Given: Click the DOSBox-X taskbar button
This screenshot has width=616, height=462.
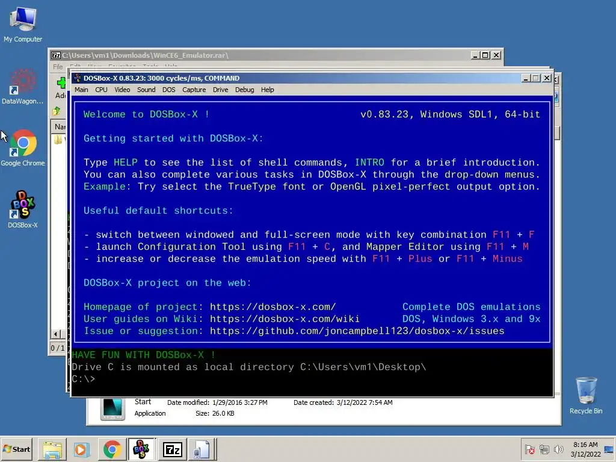Looking at the screenshot, I should [141, 449].
